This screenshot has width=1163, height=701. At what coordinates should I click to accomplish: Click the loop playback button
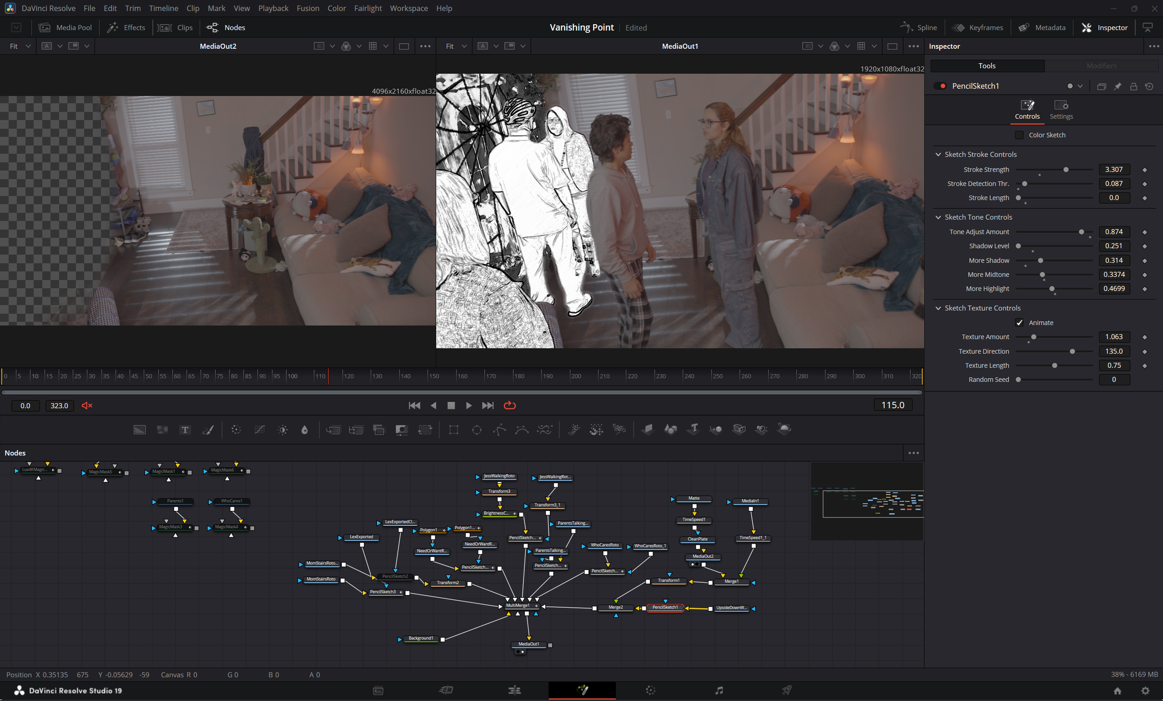pyautogui.click(x=509, y=405)
